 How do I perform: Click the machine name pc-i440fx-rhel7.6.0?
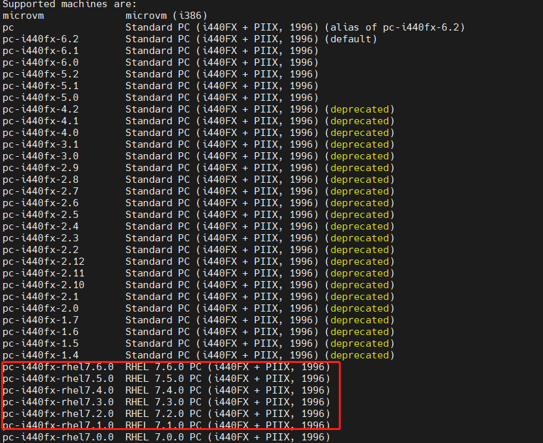coord(58,367)
